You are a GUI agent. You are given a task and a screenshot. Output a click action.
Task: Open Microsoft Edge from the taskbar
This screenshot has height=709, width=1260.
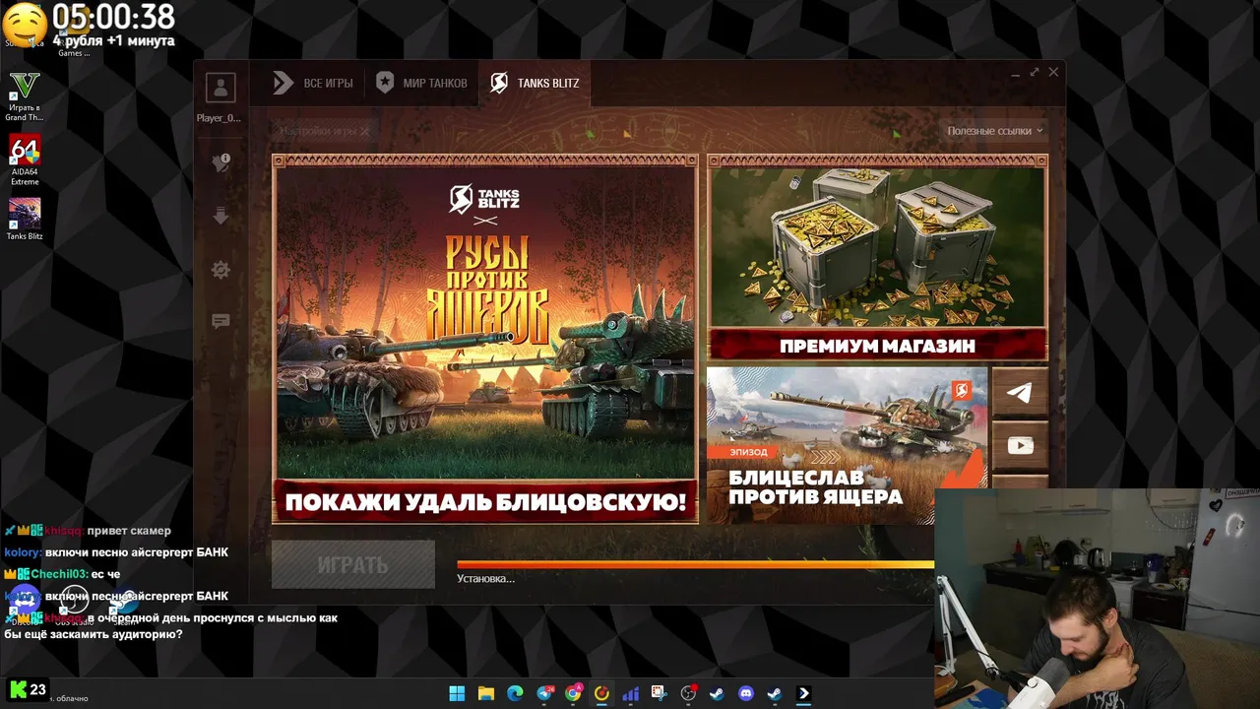(515, 693)
